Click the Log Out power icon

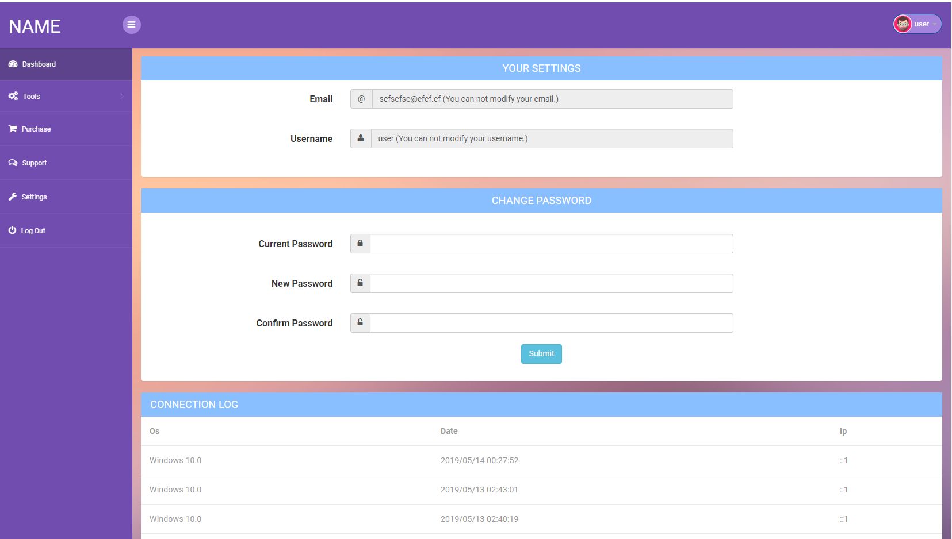[12, 230]
